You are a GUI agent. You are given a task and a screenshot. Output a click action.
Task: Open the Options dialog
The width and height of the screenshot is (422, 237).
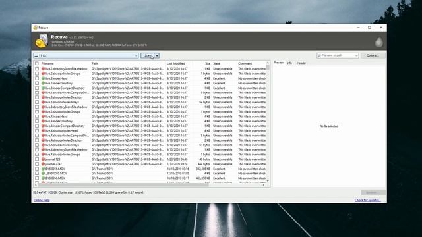373,55
